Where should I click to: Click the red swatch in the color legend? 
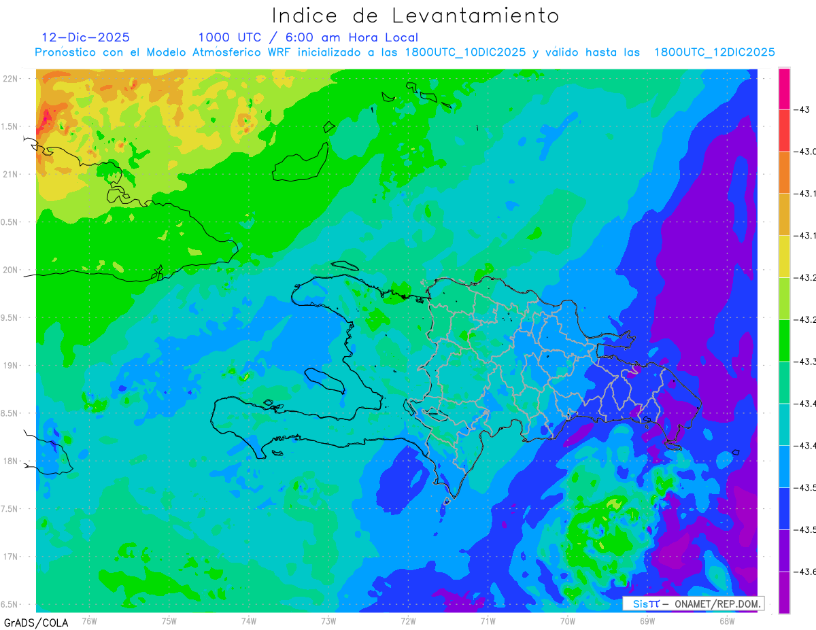click(784, 130)
